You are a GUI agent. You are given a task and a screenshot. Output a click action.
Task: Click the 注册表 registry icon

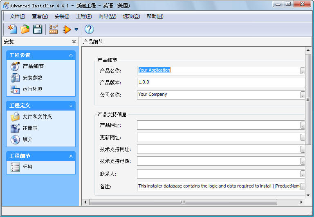click(15, 128)
